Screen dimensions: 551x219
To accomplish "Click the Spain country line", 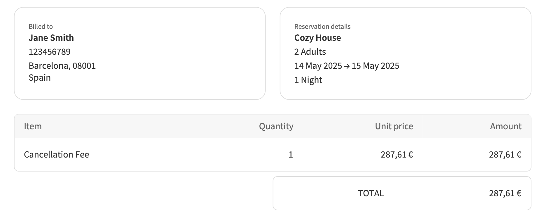I will 40,78.
